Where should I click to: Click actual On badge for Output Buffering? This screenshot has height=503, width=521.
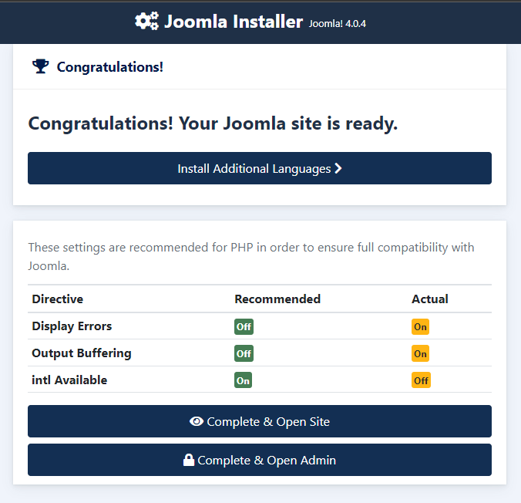pos(420,353)
